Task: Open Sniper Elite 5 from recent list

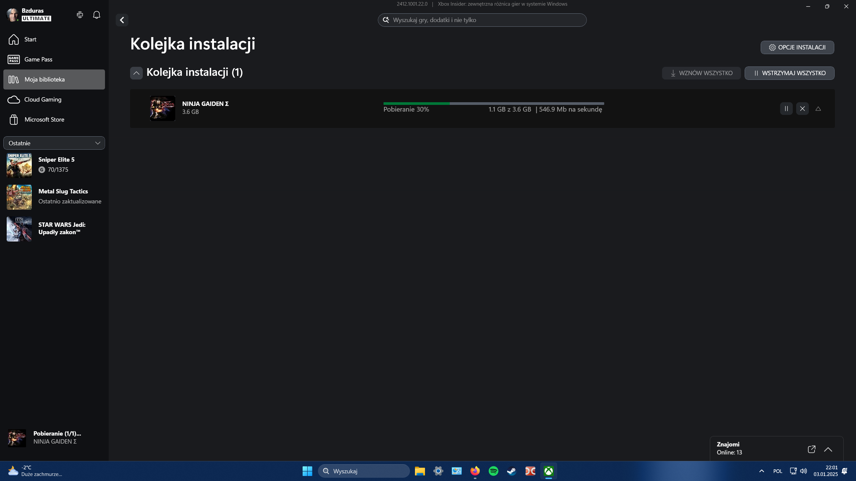Action: 54,165
